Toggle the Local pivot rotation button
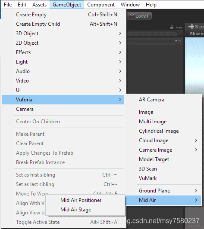Screen dimensions: 204x229 [139, 16]
